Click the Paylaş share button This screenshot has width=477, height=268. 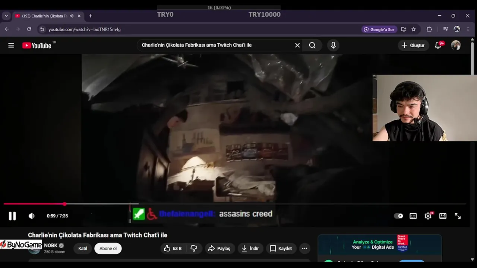pyautogui.click(x=219, y=248)
